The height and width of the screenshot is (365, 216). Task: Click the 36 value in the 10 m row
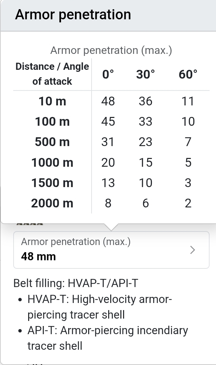tap(145, 101)
